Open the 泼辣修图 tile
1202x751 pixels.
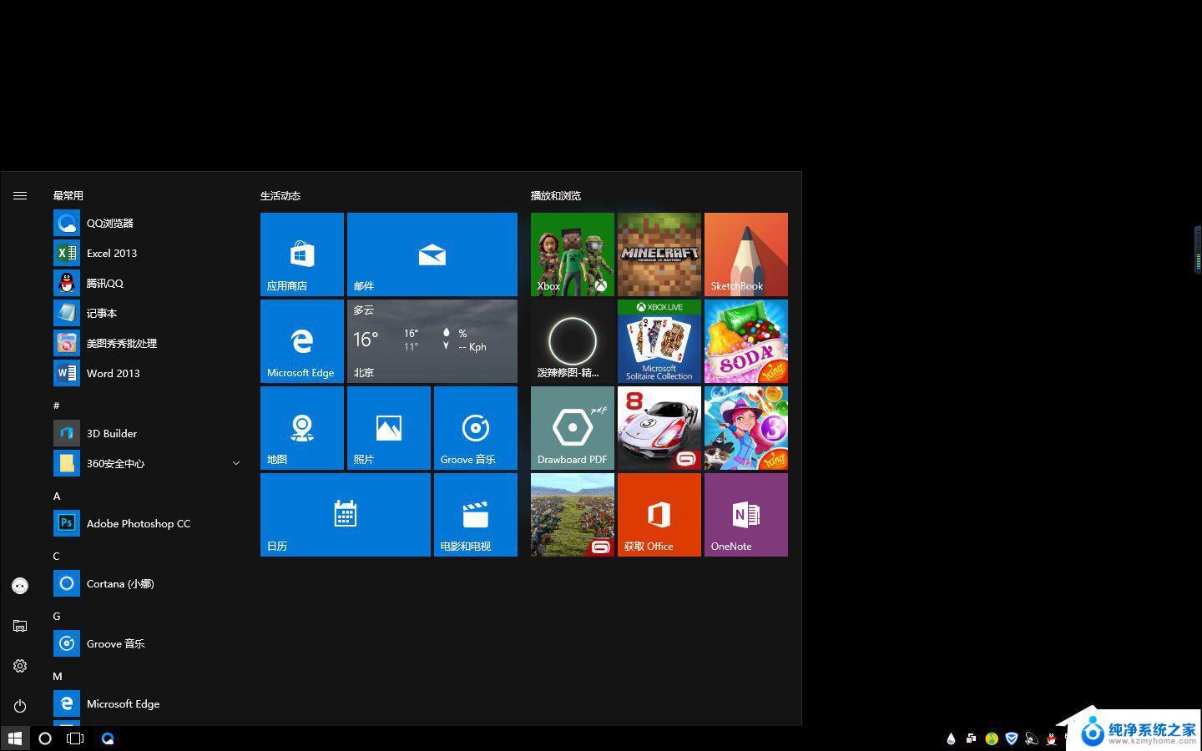[x=573, y=341]
